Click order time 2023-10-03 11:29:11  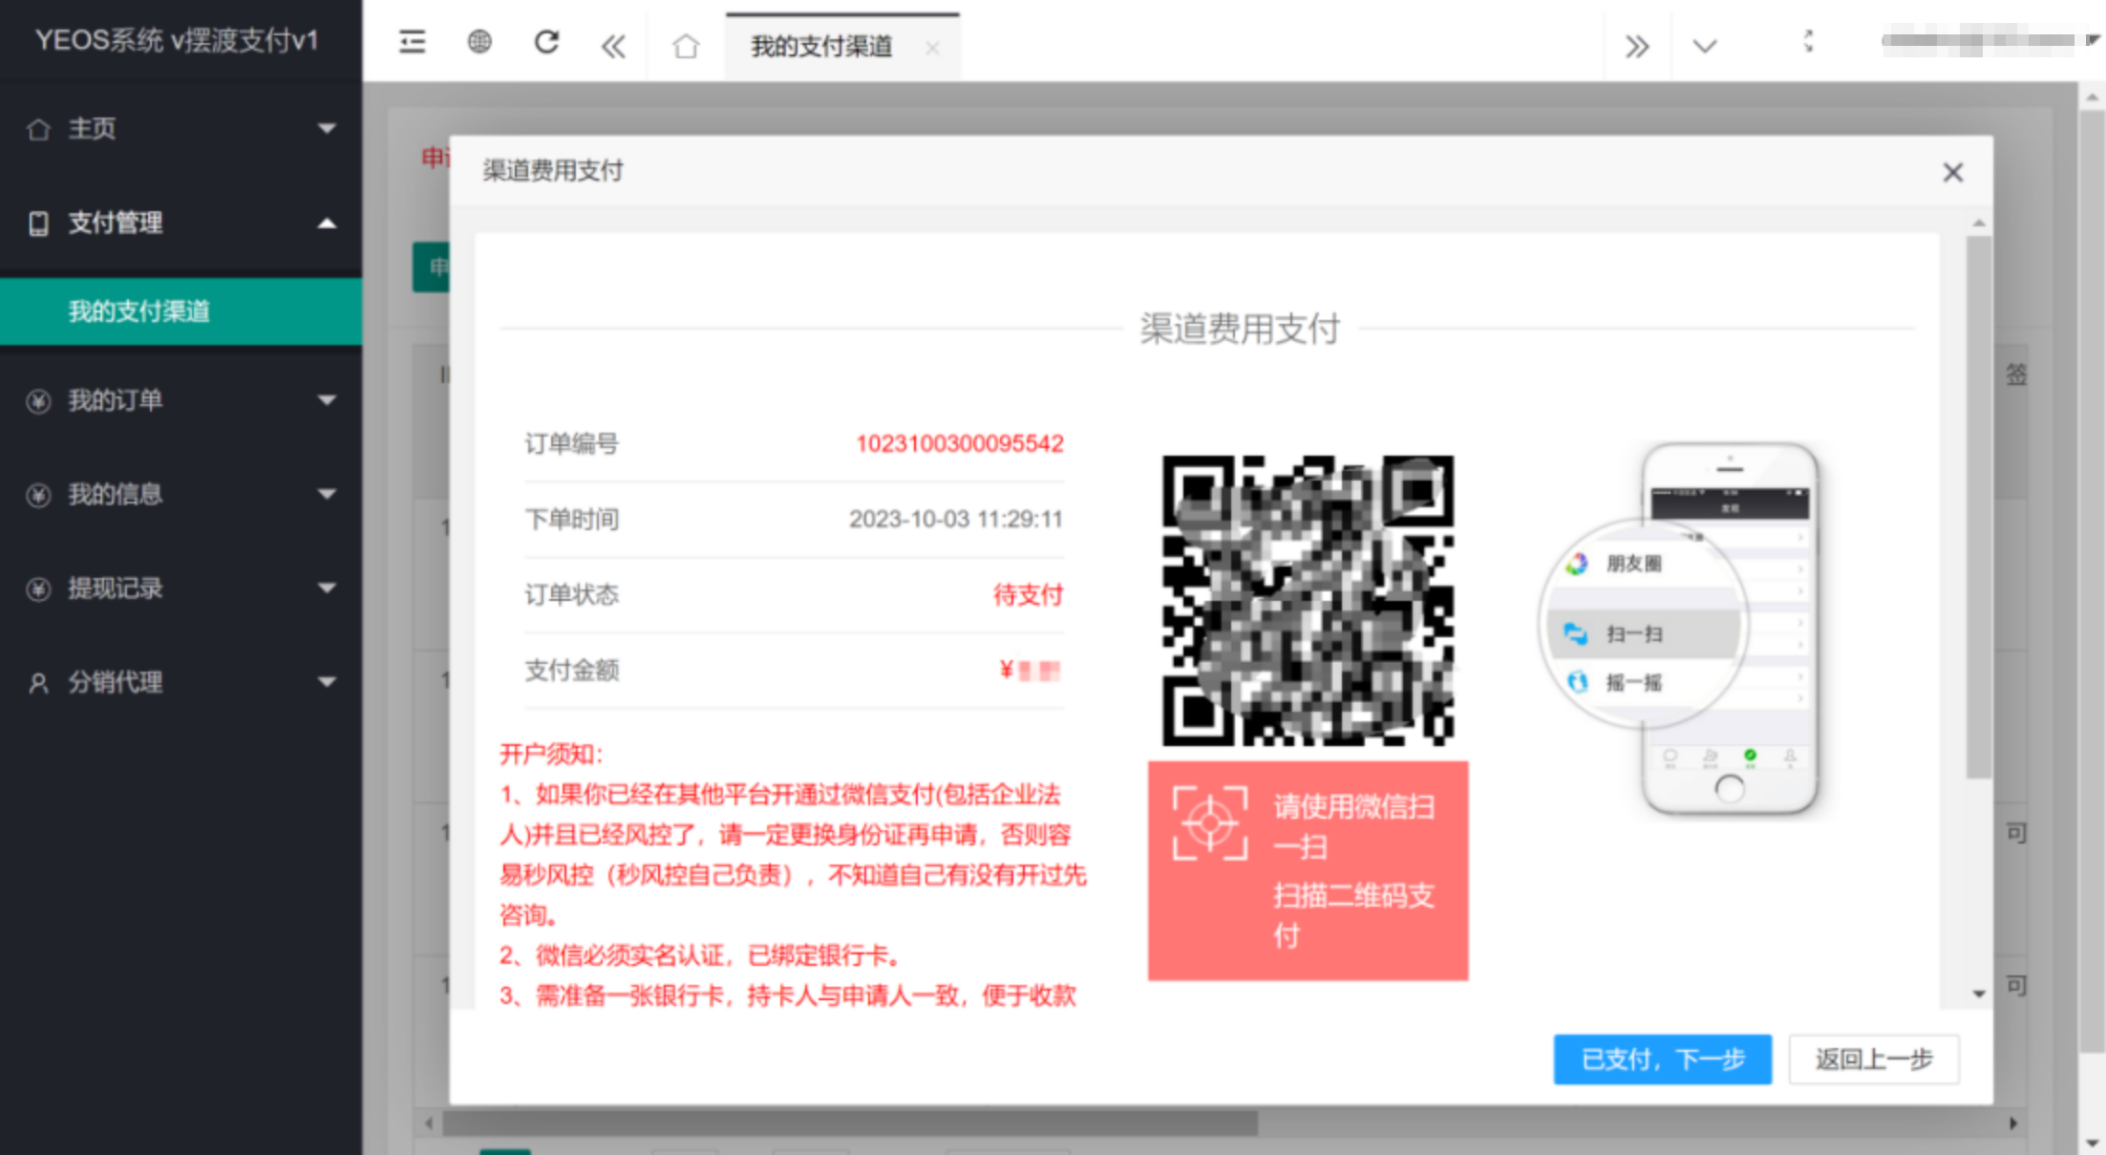[x=955, y=519]
